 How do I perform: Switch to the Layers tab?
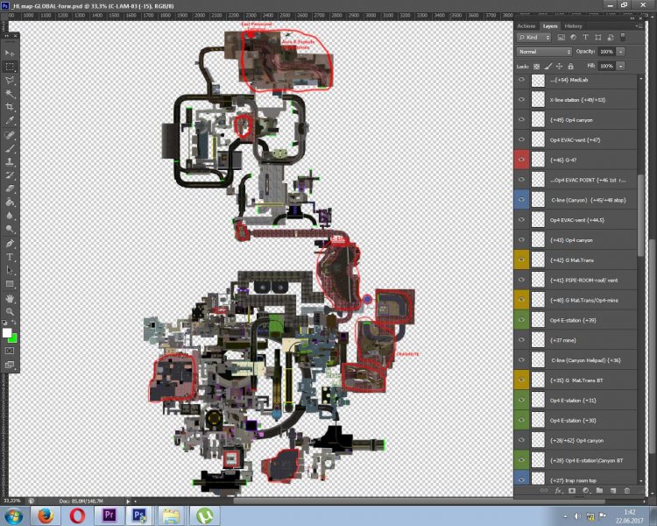pyautogui.click(x=550, y=26)
